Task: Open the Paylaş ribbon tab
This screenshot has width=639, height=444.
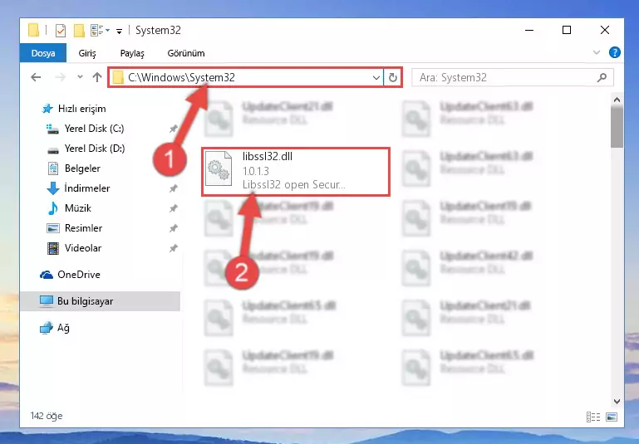Action: [132, 53]
